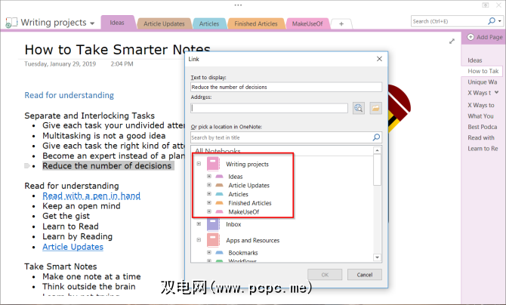
Task: Click the Finished Articles section icon in the tree
Action: 220,203
